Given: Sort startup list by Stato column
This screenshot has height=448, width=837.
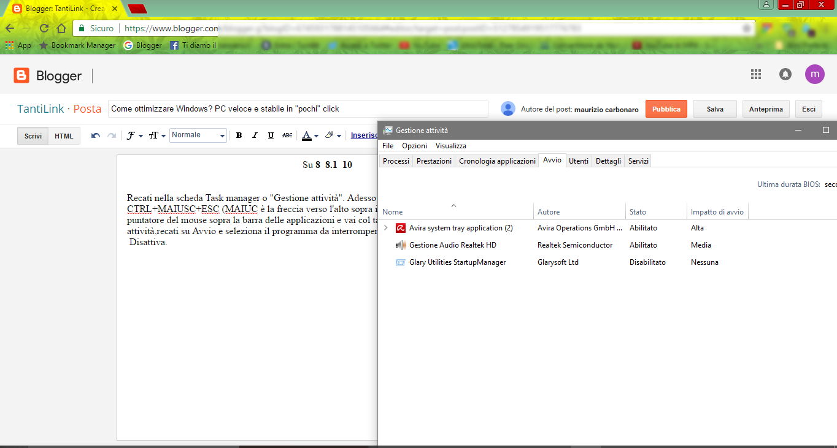Looking at the screenshot, I should [x=656, y=210].
